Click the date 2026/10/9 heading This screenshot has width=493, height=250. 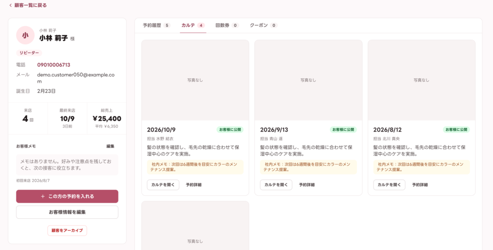(161, 130)
